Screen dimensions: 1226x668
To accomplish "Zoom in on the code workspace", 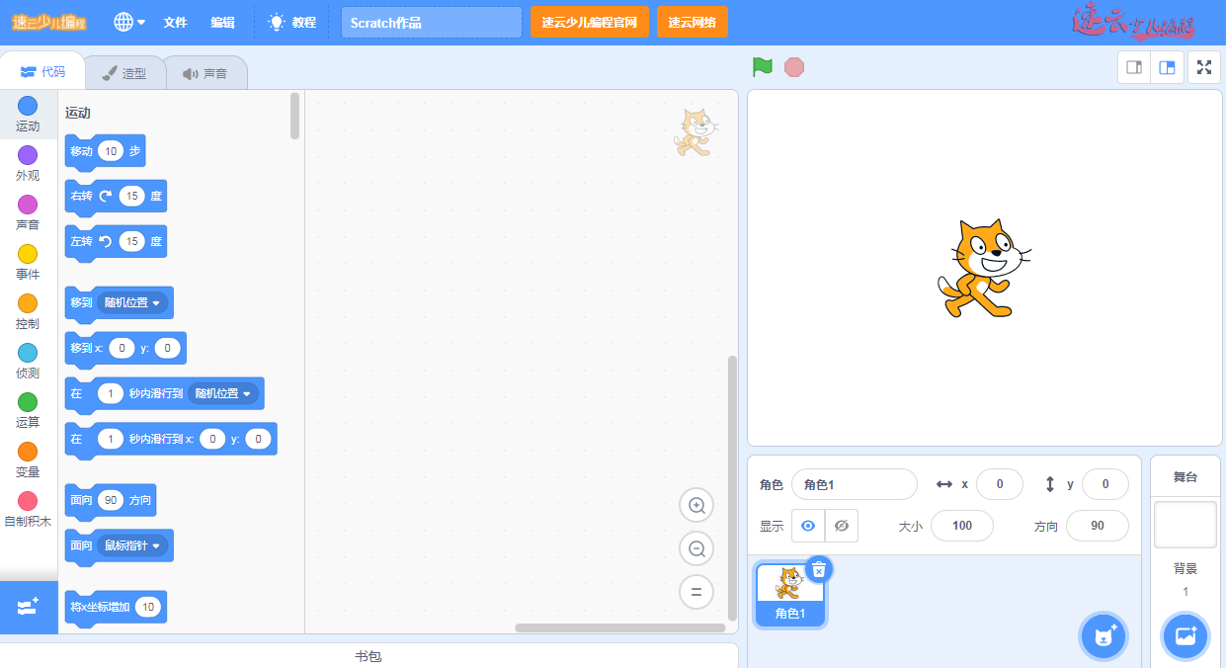I will coord(695,506).
